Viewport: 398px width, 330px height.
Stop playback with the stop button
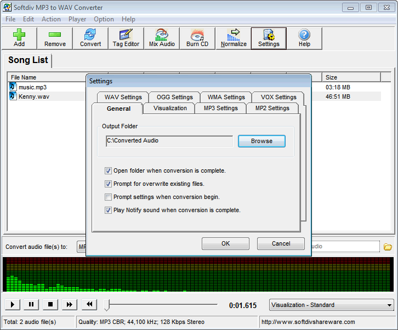[50, 304]
